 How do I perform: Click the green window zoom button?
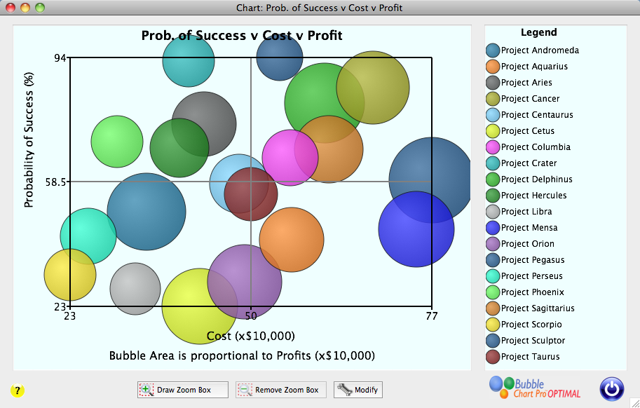coord(39,8)
